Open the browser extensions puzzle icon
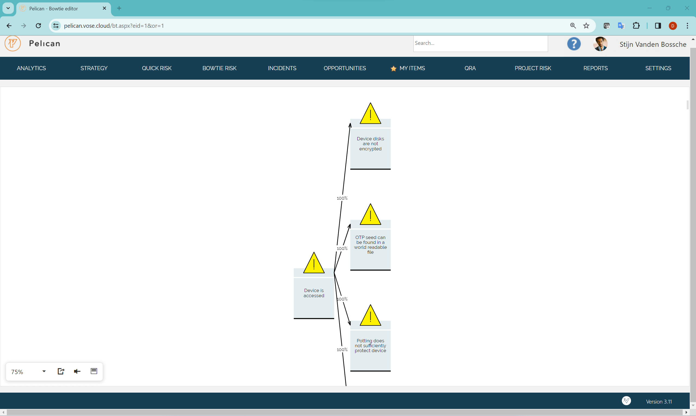 click(636, 26)
